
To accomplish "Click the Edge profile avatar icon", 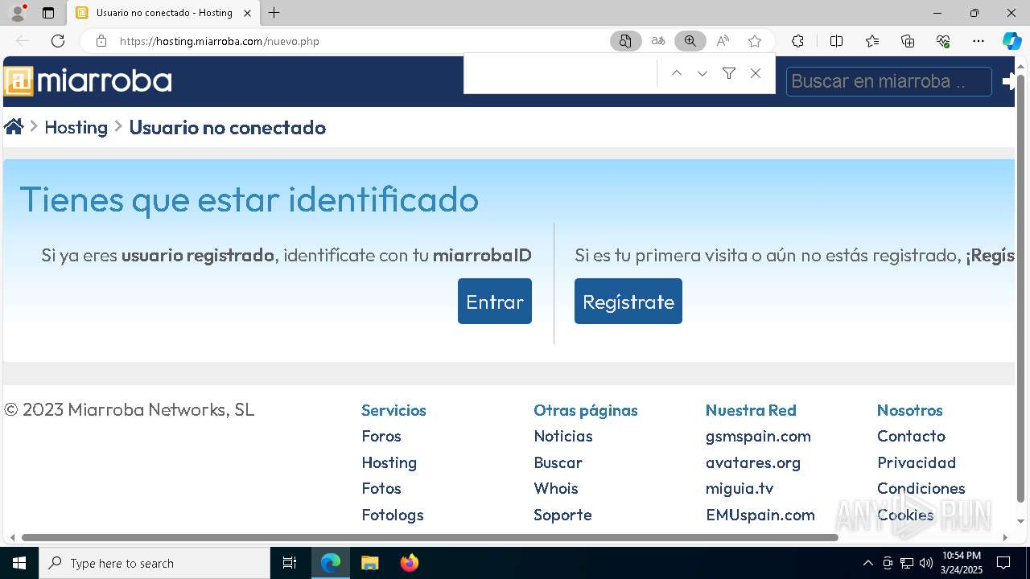I will 17,13.
